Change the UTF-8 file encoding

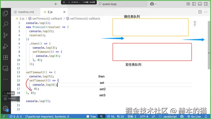click(x=144, y=116)
